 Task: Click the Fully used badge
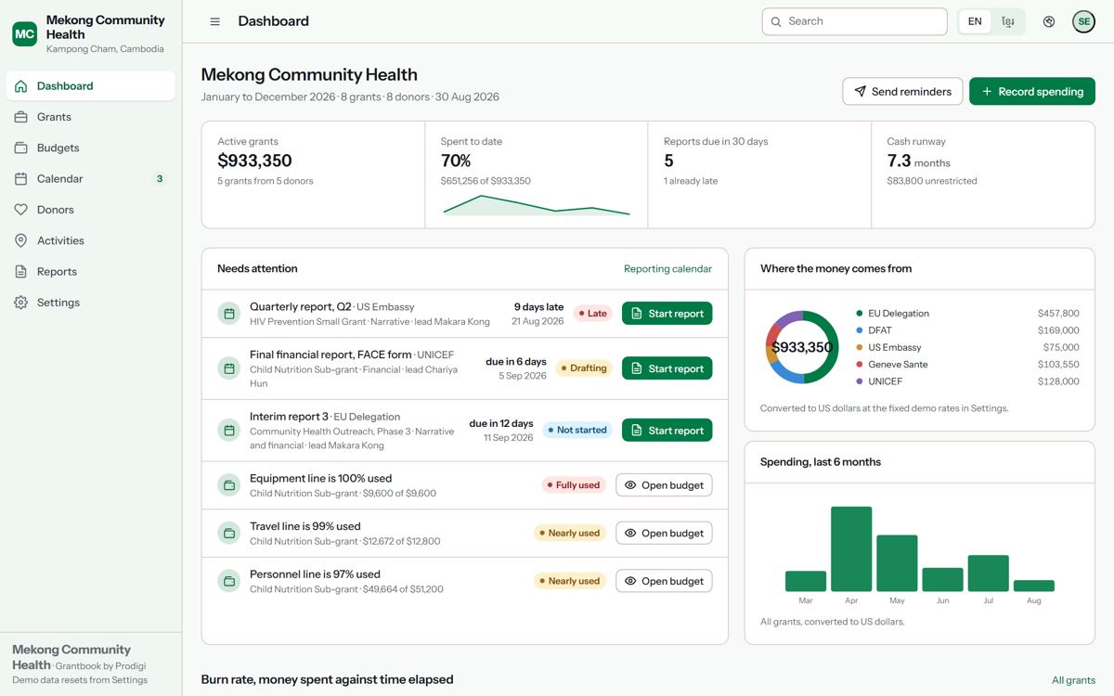[573, 485]
